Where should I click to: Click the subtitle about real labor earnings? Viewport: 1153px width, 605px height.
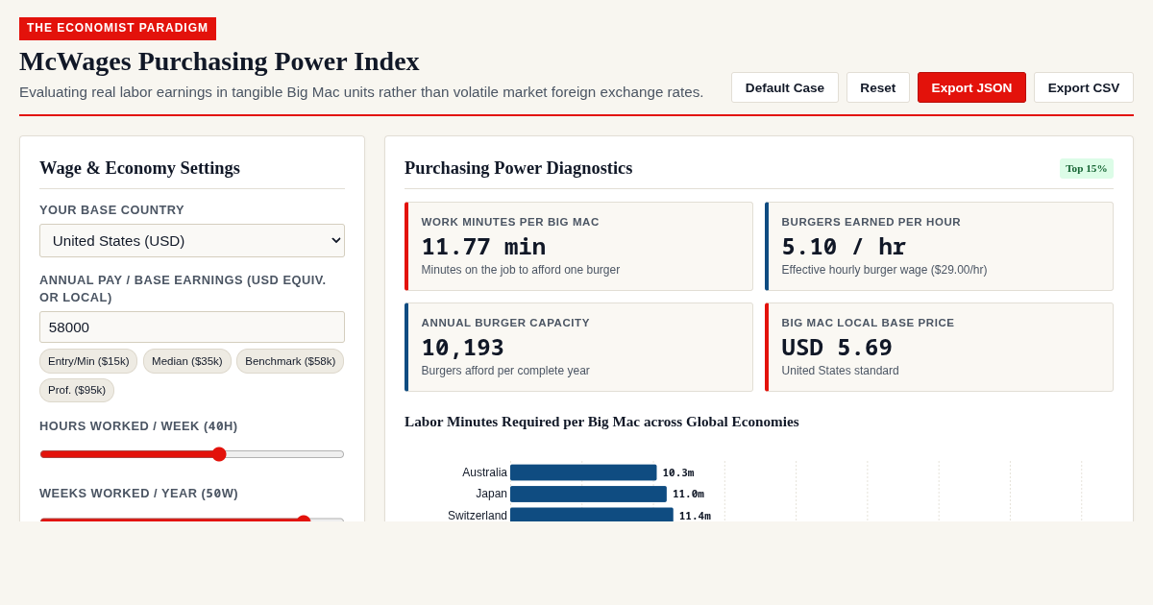click(361, 92)
